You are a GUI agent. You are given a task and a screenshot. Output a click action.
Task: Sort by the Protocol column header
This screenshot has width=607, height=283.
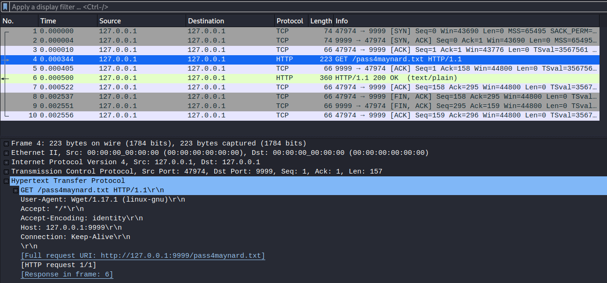click(290, 21)
